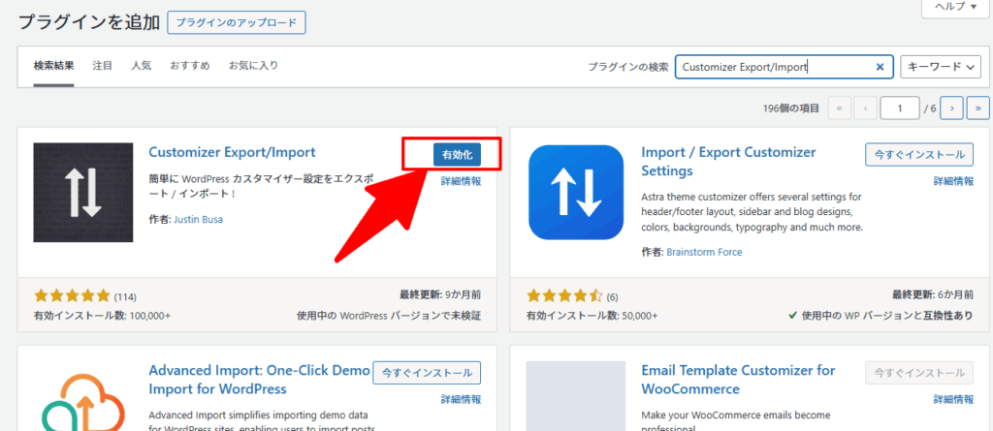Click the Advanced Import cloud plugin icon
This screenshot has height=431, width=993.
pyautogui.click(x=83, y=397)
